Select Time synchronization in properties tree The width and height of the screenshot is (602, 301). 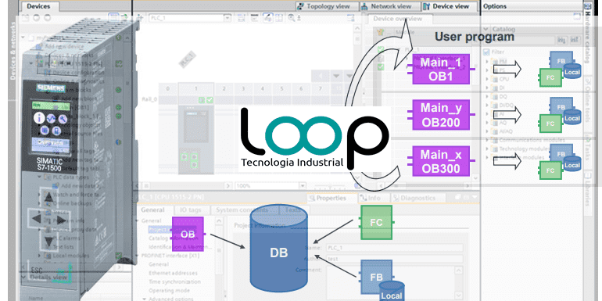174,281
